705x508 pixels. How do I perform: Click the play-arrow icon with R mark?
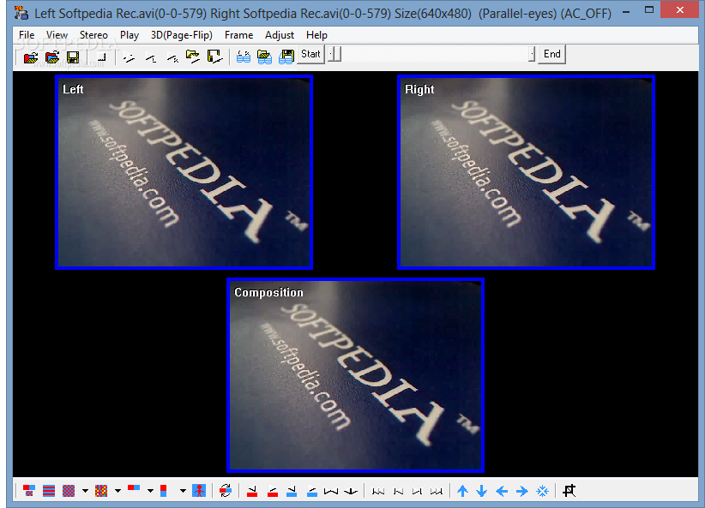172,57
